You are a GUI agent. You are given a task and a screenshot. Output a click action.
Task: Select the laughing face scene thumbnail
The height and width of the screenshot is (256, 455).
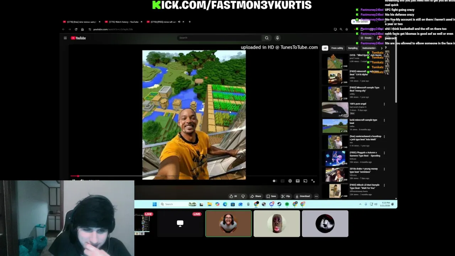coord(229,224)
